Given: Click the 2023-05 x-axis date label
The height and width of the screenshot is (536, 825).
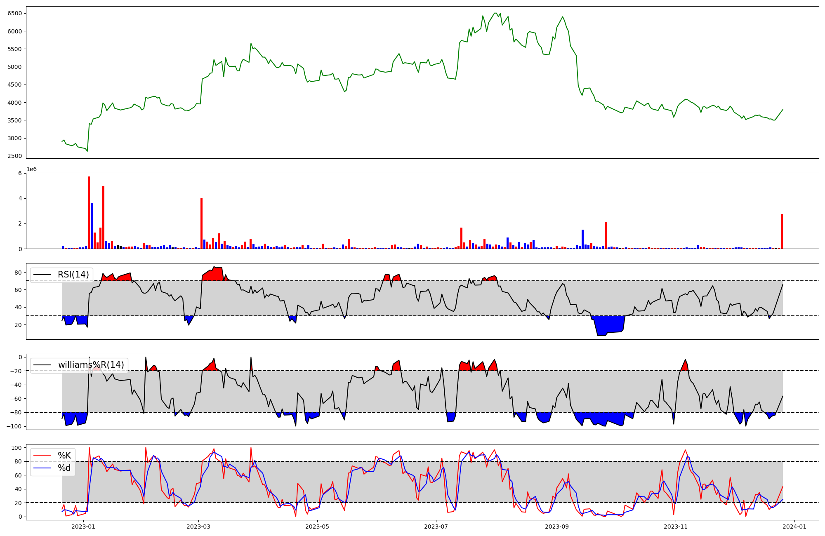Looking at the screenshot, I should pyautogui.click(x=318, y=527).
